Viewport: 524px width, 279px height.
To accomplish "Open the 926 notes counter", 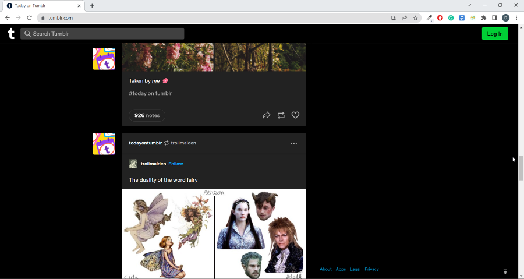I will [x=147, y=115].
